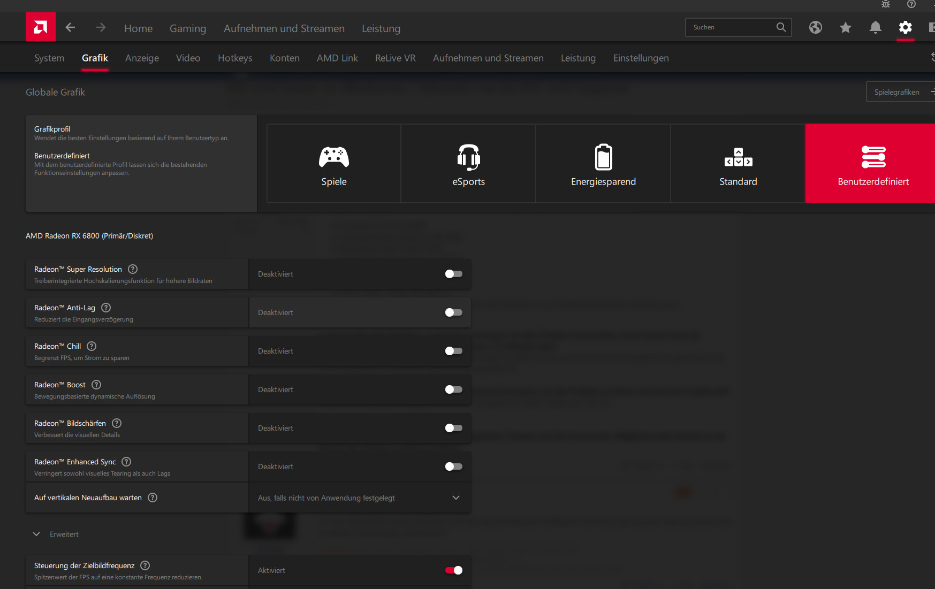Switch to Anzeige settings tab
The height and width of the screenshot is (589, 935).
tap(142, 58)
